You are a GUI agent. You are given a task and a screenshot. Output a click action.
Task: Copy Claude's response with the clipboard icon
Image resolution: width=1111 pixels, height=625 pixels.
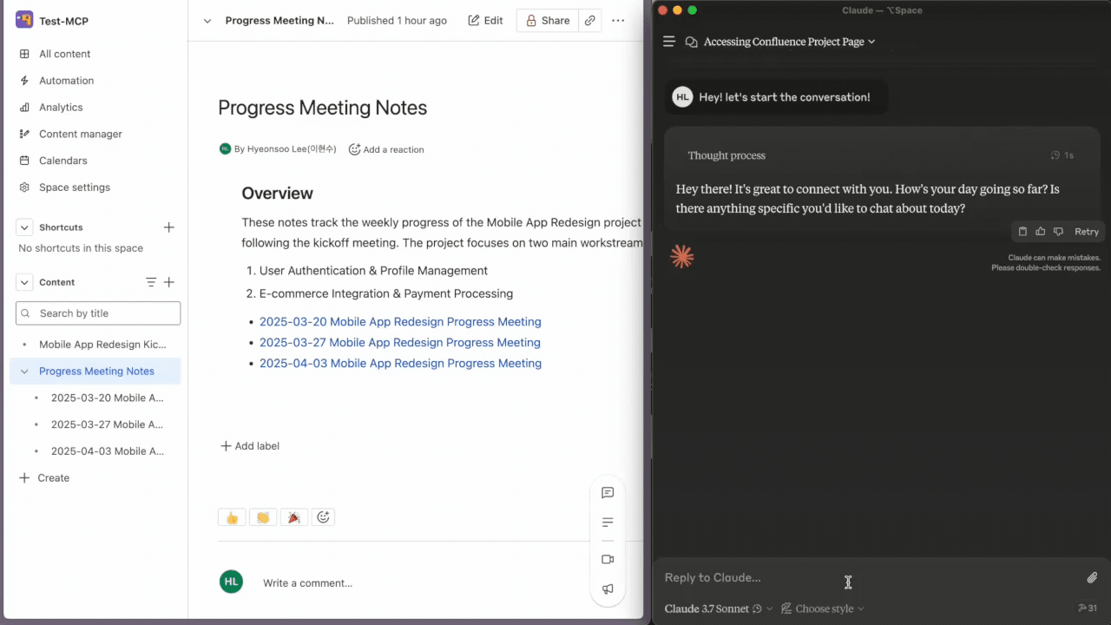click(x=1022, y=232)
